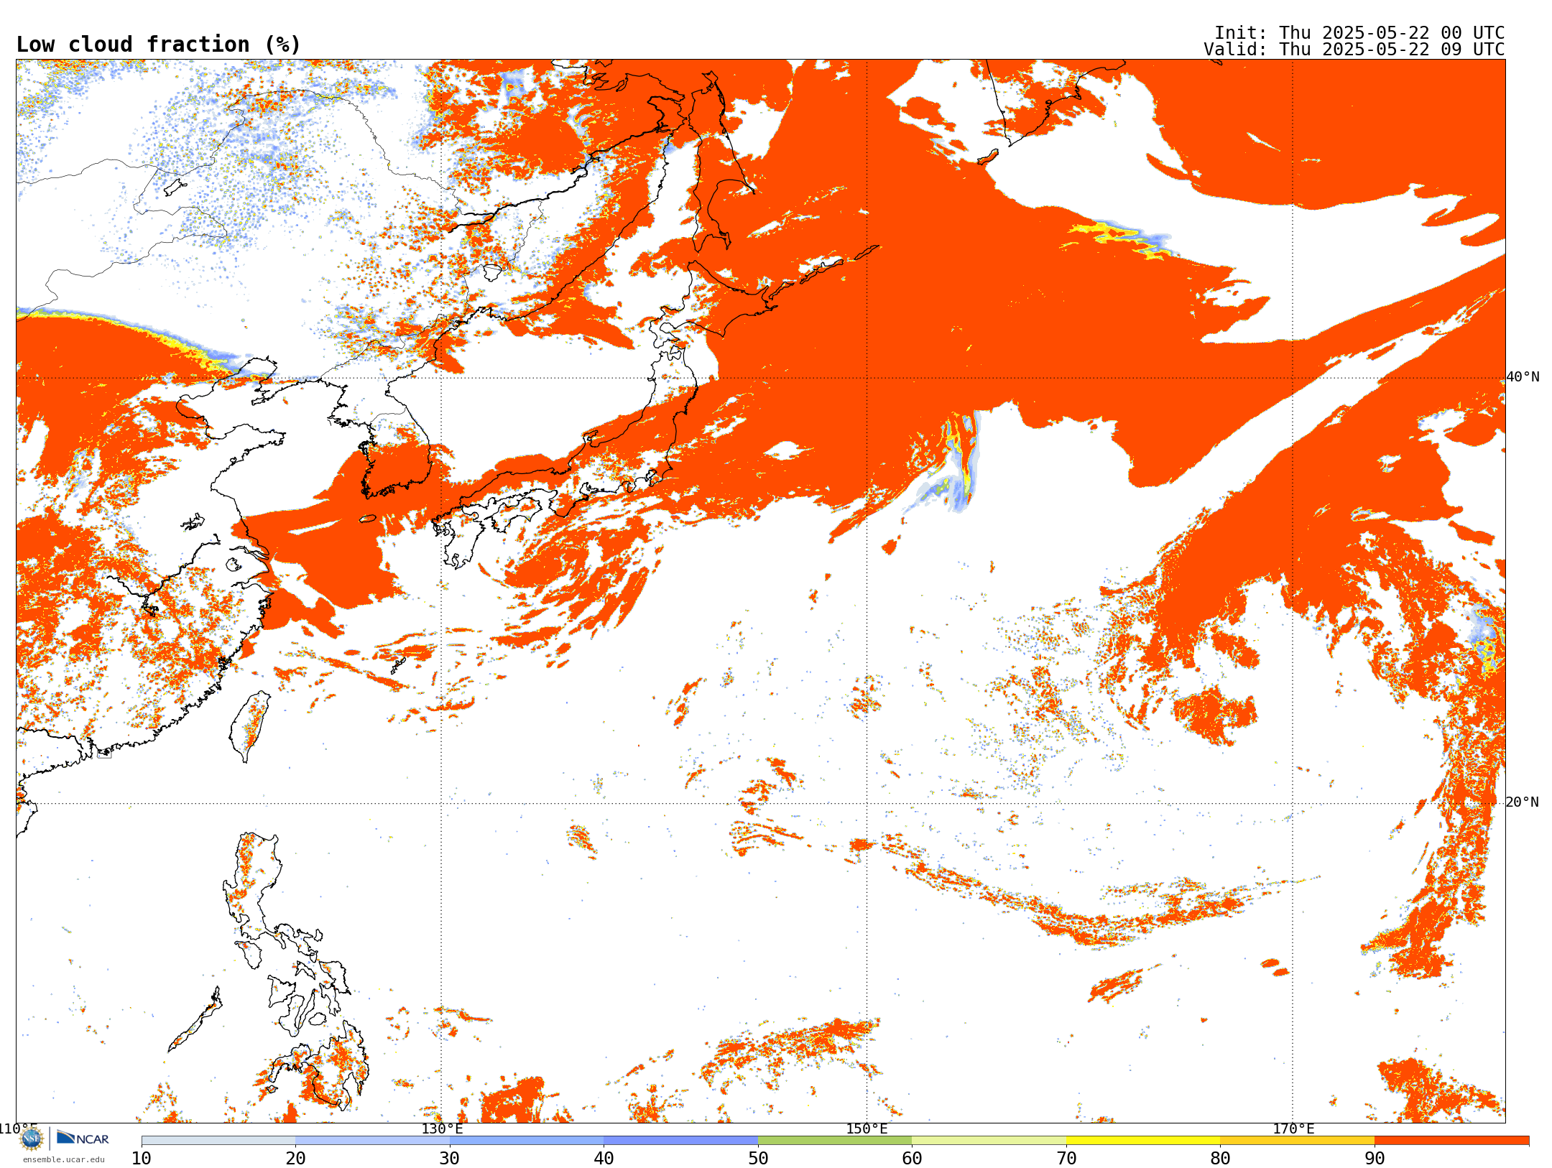Click the colorbar tick label 50
The width and height of the screenshot is (1552, 1168).
tap(758, 1159)
